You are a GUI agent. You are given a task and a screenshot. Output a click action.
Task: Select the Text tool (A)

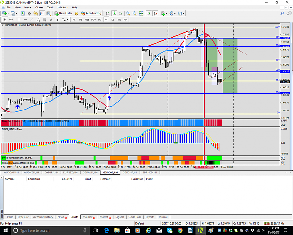pyautogui.click(x=51, y=19)
